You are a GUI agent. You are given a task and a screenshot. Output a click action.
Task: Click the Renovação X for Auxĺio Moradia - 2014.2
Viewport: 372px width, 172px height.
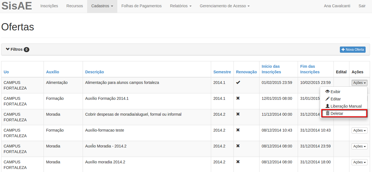(238, 146)
